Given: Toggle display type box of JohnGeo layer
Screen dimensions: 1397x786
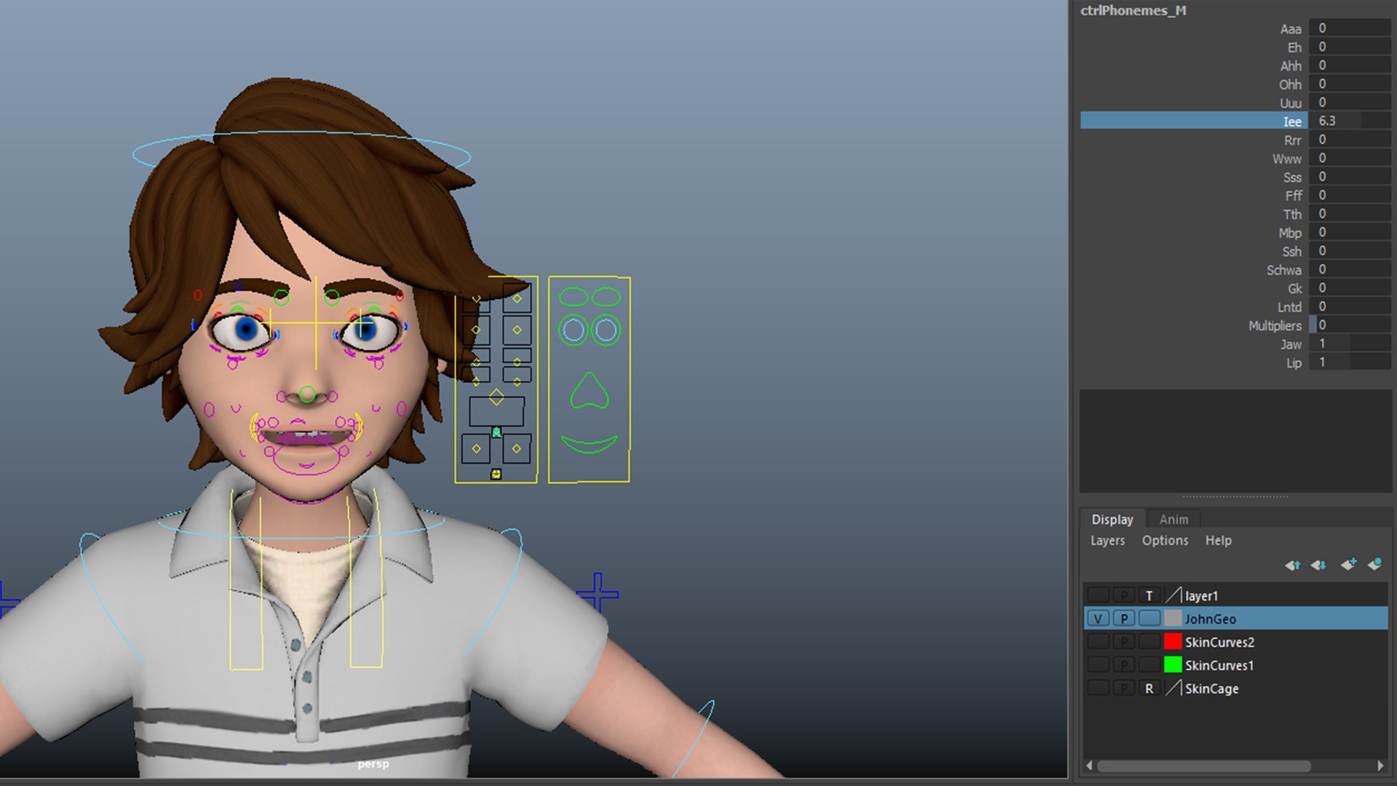Looking at the screenshot, I should [x=1150, y=619].
